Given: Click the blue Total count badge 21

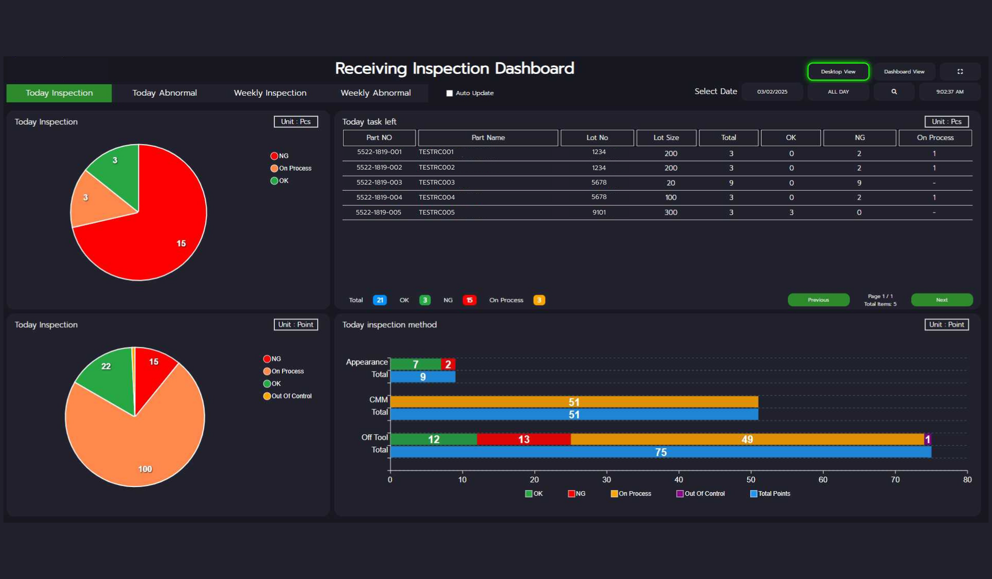Looking at the screenshot, I should [380, 300].
